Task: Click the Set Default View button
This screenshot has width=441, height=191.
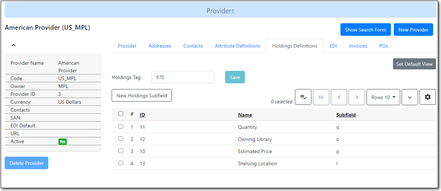Action: 414,64
